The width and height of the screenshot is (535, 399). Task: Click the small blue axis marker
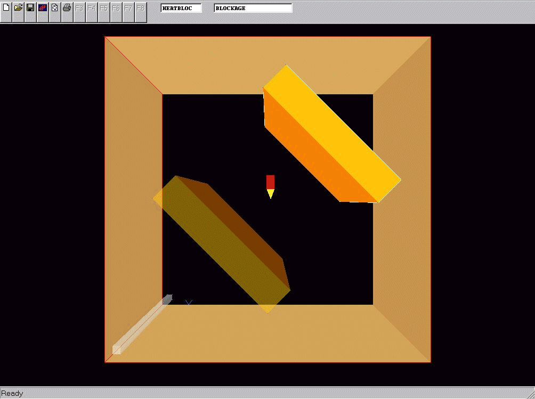(189, 303)
